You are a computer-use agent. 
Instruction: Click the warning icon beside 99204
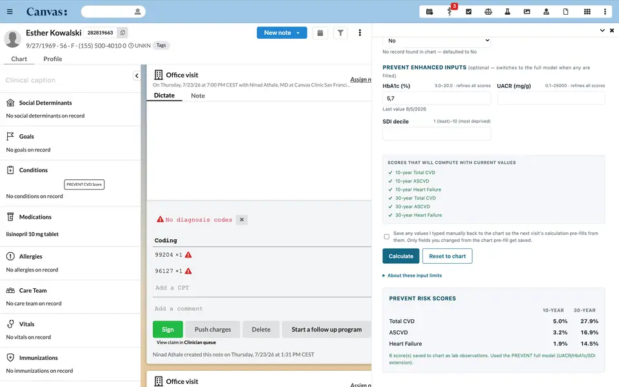[x=188, y=255]
